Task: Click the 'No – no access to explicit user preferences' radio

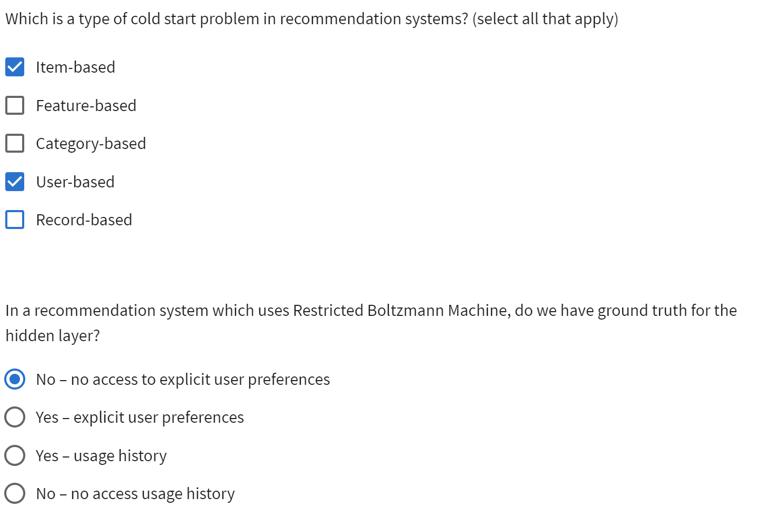Action: coord(14,379)
